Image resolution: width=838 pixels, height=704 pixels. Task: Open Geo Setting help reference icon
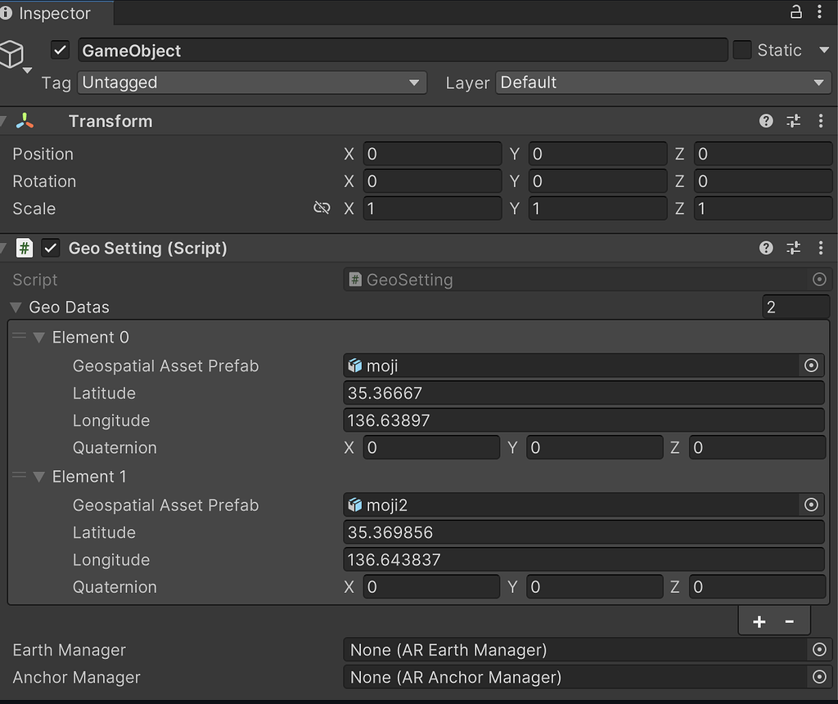click(766, 248)
